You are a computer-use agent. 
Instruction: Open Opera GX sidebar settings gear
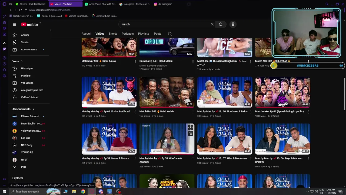click(x=4, y=76)
